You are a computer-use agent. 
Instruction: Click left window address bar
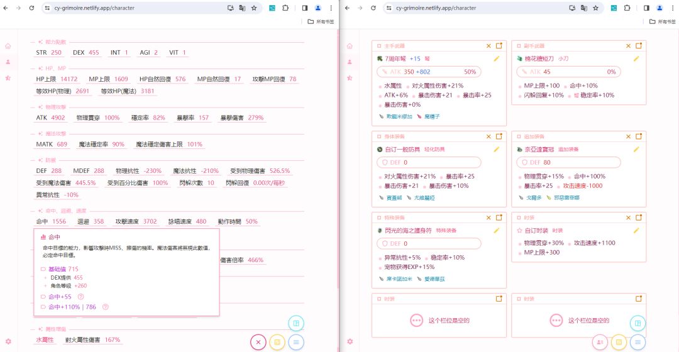[x=135, y=8]
